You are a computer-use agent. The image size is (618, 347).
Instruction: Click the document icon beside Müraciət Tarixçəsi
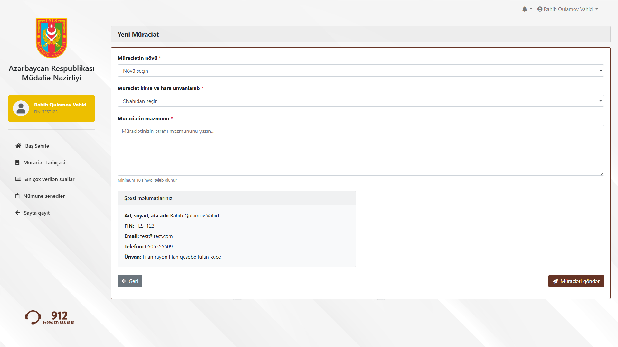click(x=17, y=162)
